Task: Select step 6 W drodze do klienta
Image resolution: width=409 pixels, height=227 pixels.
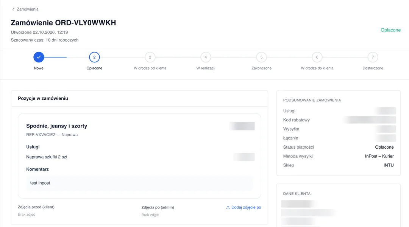Action: tap(317, 57)
